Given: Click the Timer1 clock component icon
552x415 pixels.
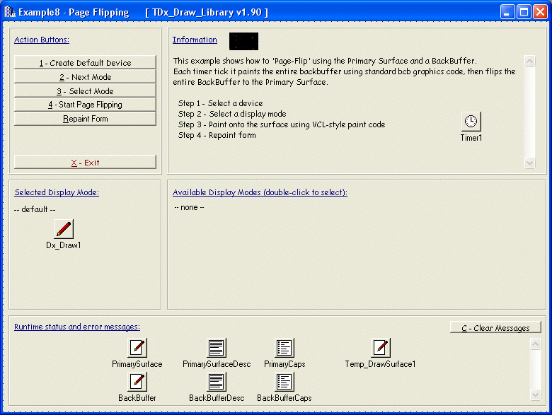Looking at the screenshot, I should coord(471,122).
